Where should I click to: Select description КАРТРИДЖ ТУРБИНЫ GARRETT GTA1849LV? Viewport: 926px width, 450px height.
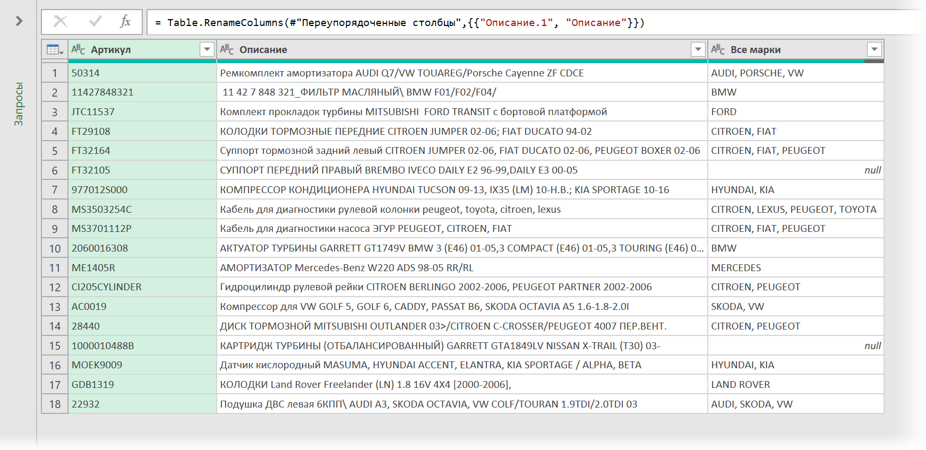[462, 346]
